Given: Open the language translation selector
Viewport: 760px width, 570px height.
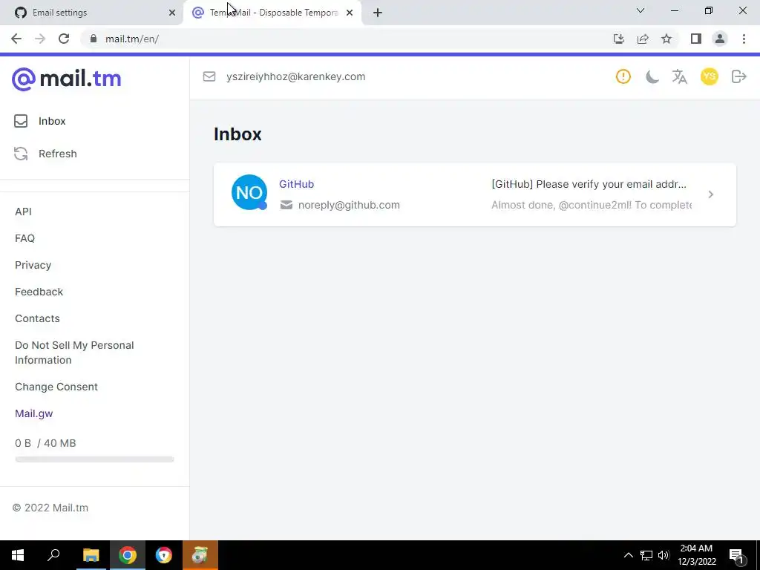Looking at the screenshot, I should coord(680,76).
